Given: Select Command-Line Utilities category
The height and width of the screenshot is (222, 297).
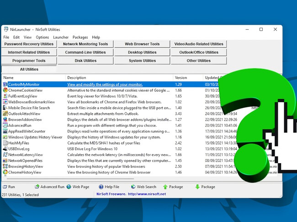Looking at the screenshot, I should (85, 52).
